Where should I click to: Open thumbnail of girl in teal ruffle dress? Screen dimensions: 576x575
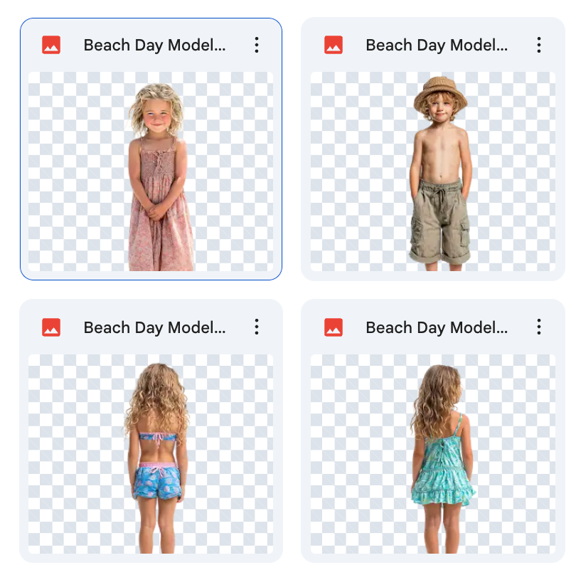pyautogui.click(x=433, y=454)
